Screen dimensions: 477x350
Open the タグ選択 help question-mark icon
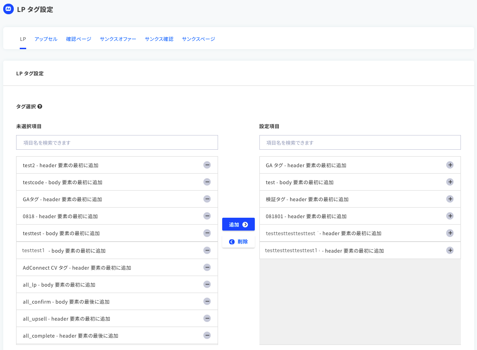tap(40, 107)
